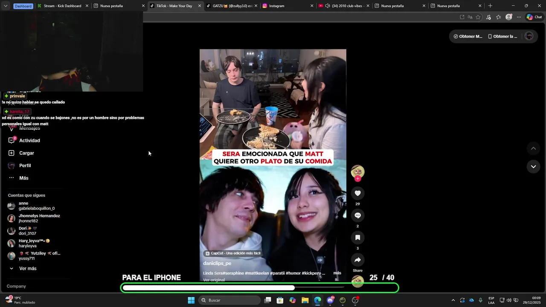This screenshot has height=307, width=546.
Task: Open media control music note icon
Action: click(488, 17)
